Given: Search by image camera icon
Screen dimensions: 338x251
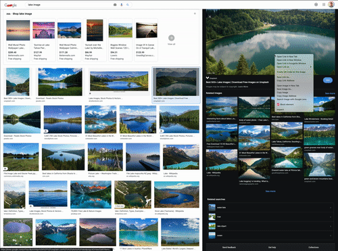Looking at the screenshot, I should [115, 5].
